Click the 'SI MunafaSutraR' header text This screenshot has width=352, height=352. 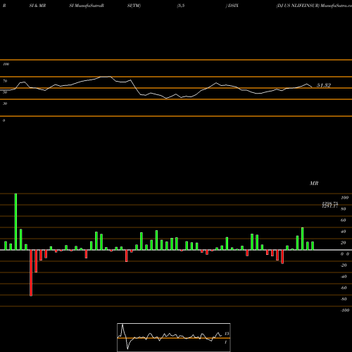point(87,6)
